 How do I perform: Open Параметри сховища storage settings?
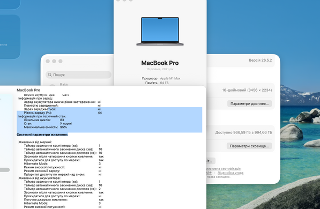(249, 146)
